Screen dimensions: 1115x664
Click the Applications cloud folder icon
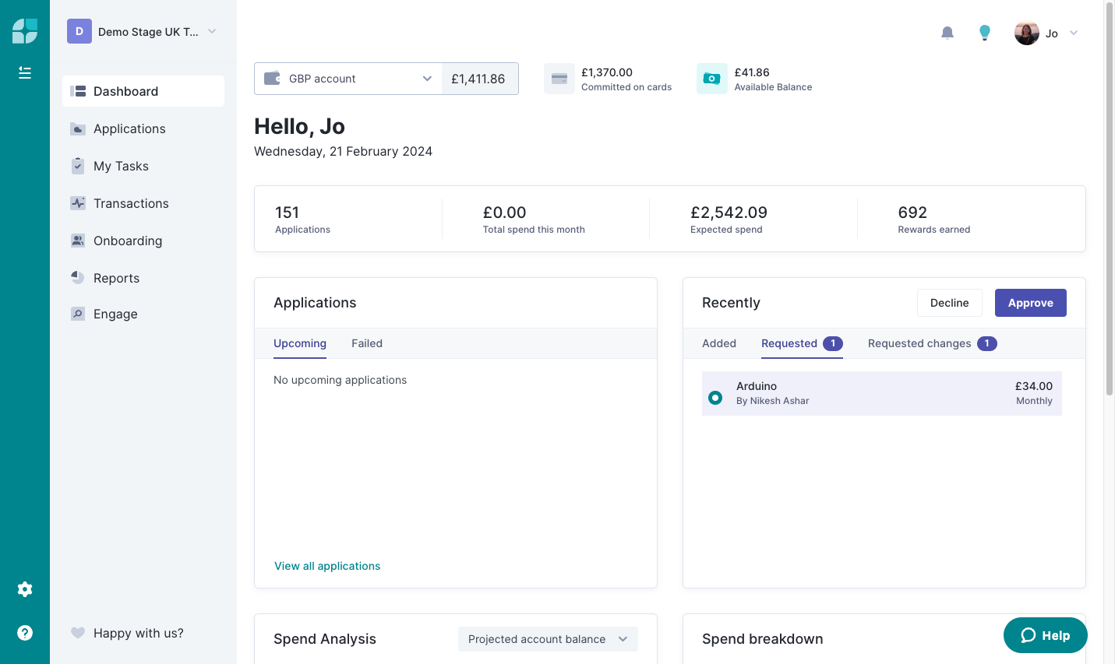click(78, 128)
